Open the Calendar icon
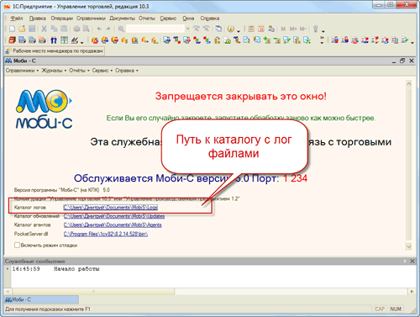Screen dimensions: 420x317 click(261, 29)
